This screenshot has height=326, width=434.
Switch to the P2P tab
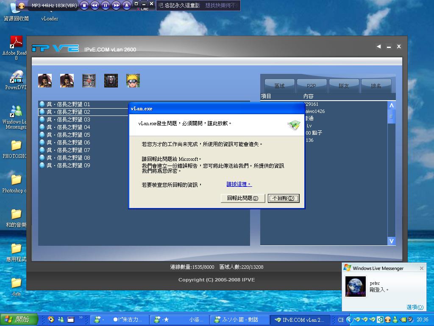312,85
